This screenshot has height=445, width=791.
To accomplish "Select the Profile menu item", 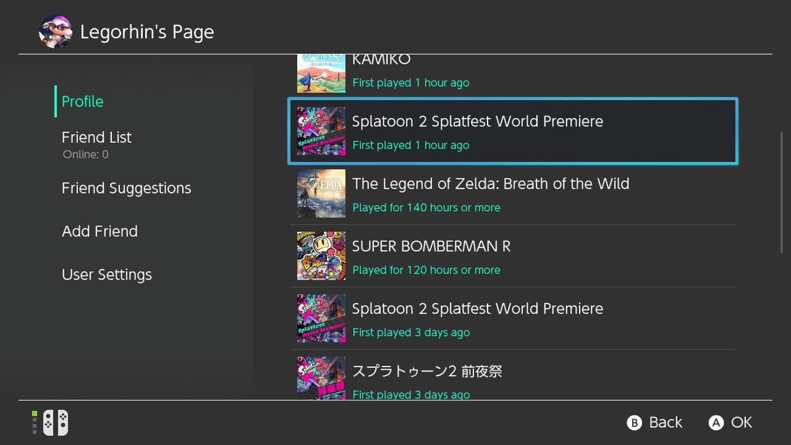I will [83, 101].
